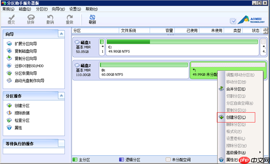Image resolution: width=270 pixels, height=164 pixels.
Task: Open the 磁盘(D) menu
Action: tap(25, 8)
